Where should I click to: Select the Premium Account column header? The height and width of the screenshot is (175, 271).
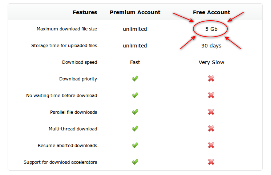coord(135,12)
